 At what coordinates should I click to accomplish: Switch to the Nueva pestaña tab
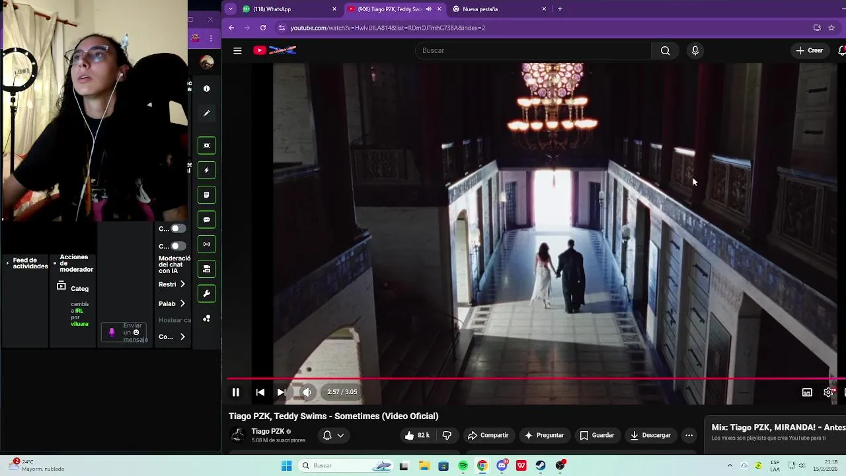496,9
